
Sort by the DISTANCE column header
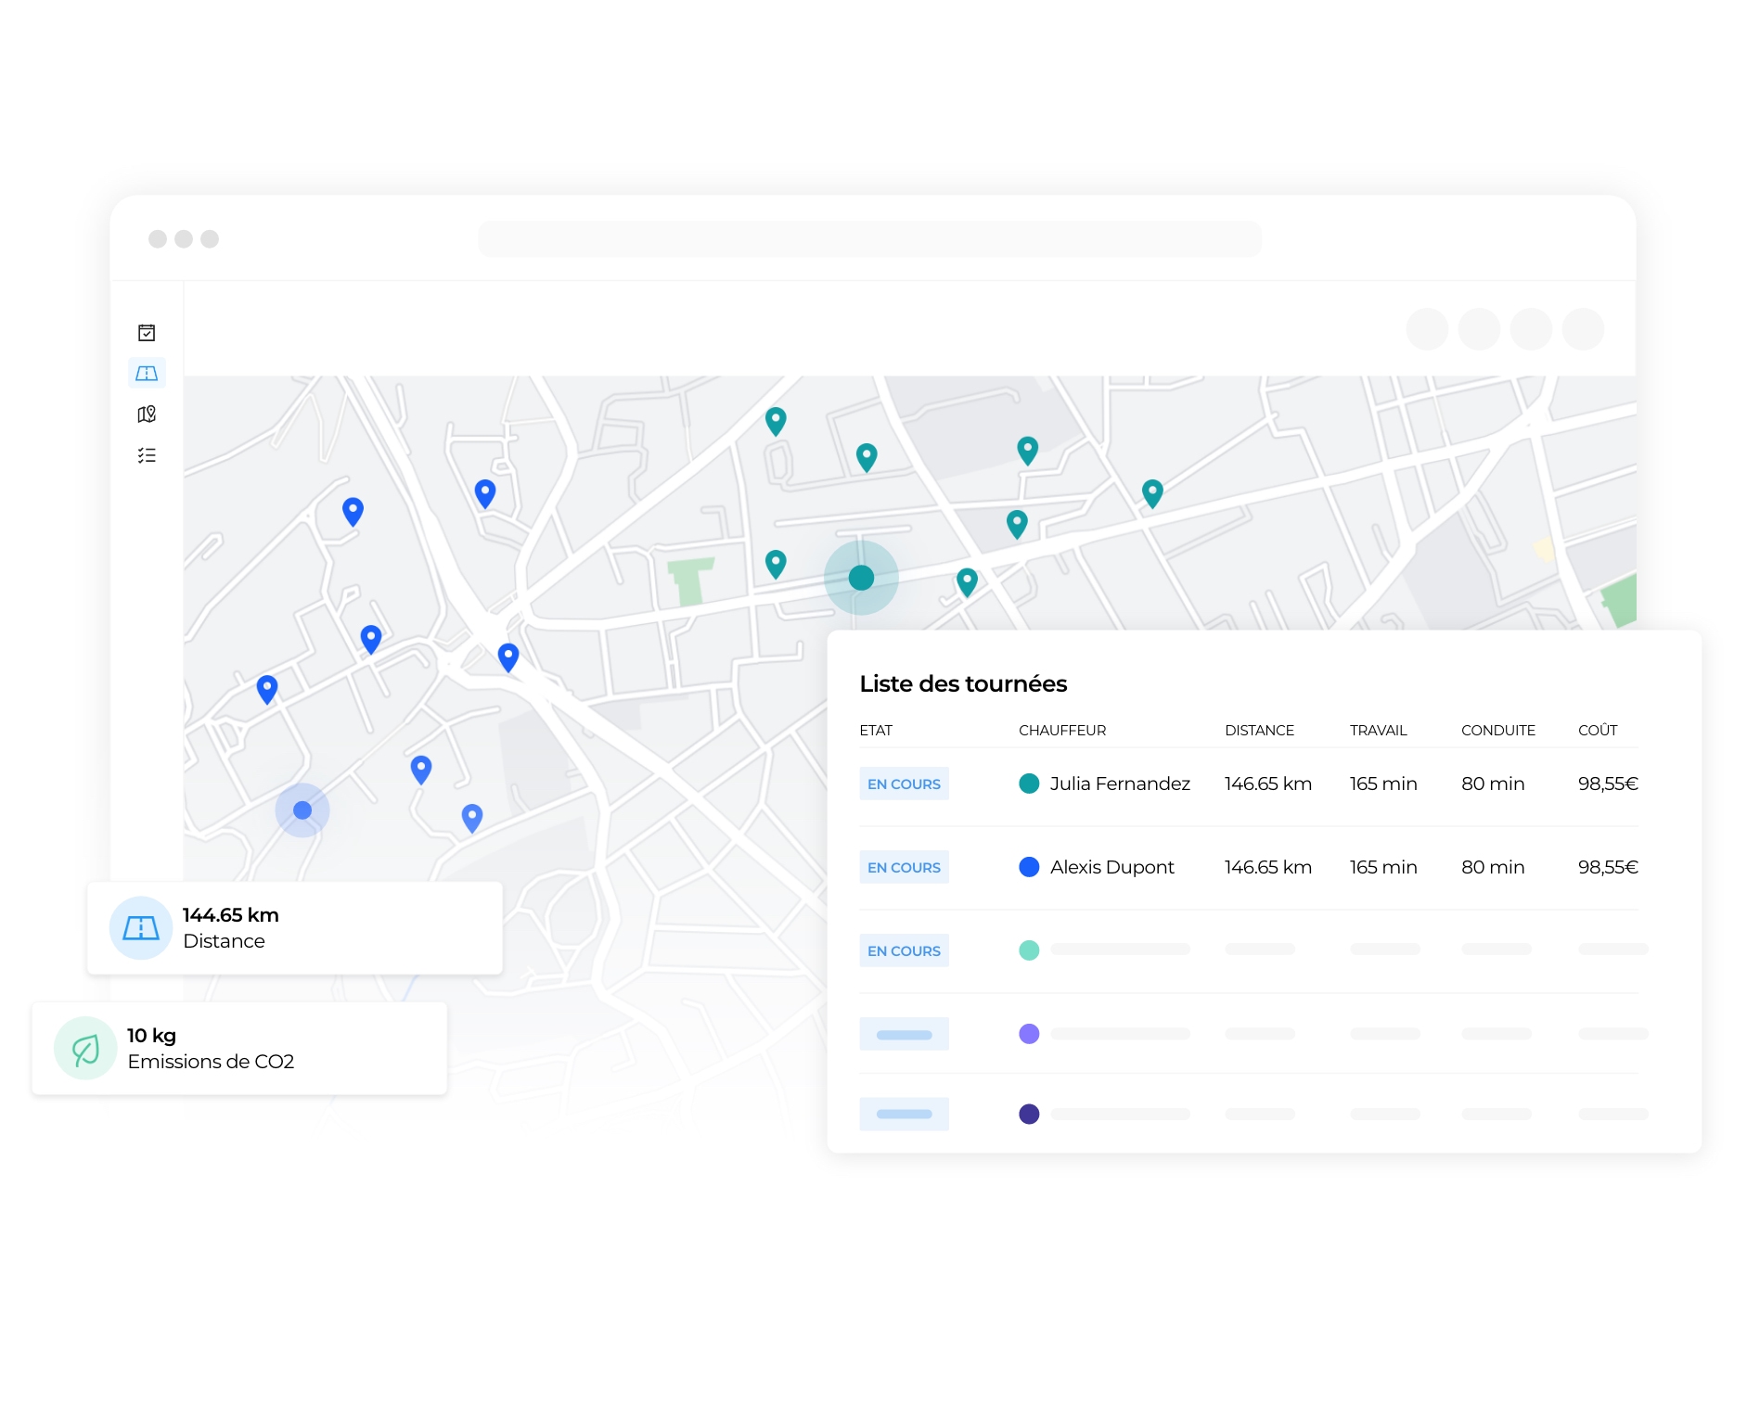(1259, 731)
